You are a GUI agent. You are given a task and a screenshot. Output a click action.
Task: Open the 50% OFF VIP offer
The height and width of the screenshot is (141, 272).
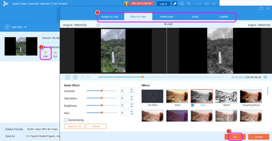pyautogui.click(x=142, y=3)
